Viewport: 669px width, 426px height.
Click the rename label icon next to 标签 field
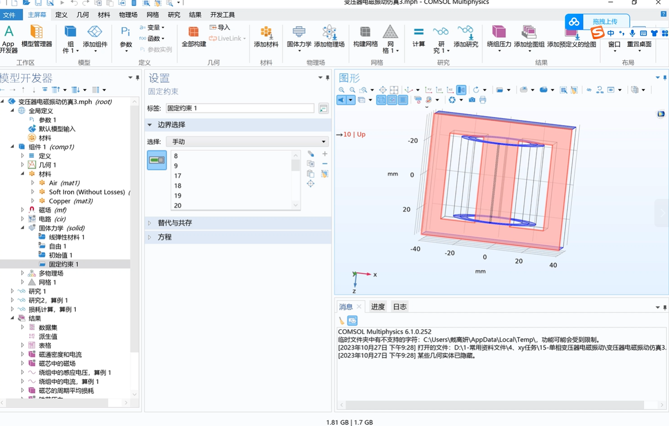324,108
